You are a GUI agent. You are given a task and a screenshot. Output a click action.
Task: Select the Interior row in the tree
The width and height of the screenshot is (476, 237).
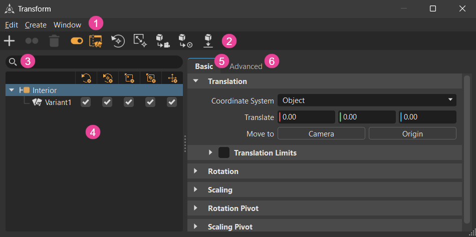pyautogui.click(x=94, y=90)
